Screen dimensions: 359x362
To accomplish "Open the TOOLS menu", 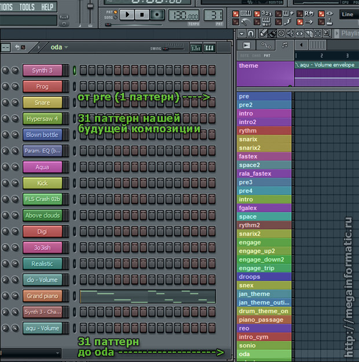I will click(27, 8).
